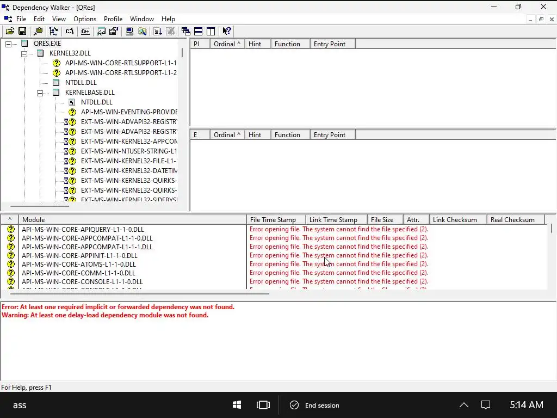Click the PI column header in imports pane
The image size is (557, 418).
click(200, 44)
